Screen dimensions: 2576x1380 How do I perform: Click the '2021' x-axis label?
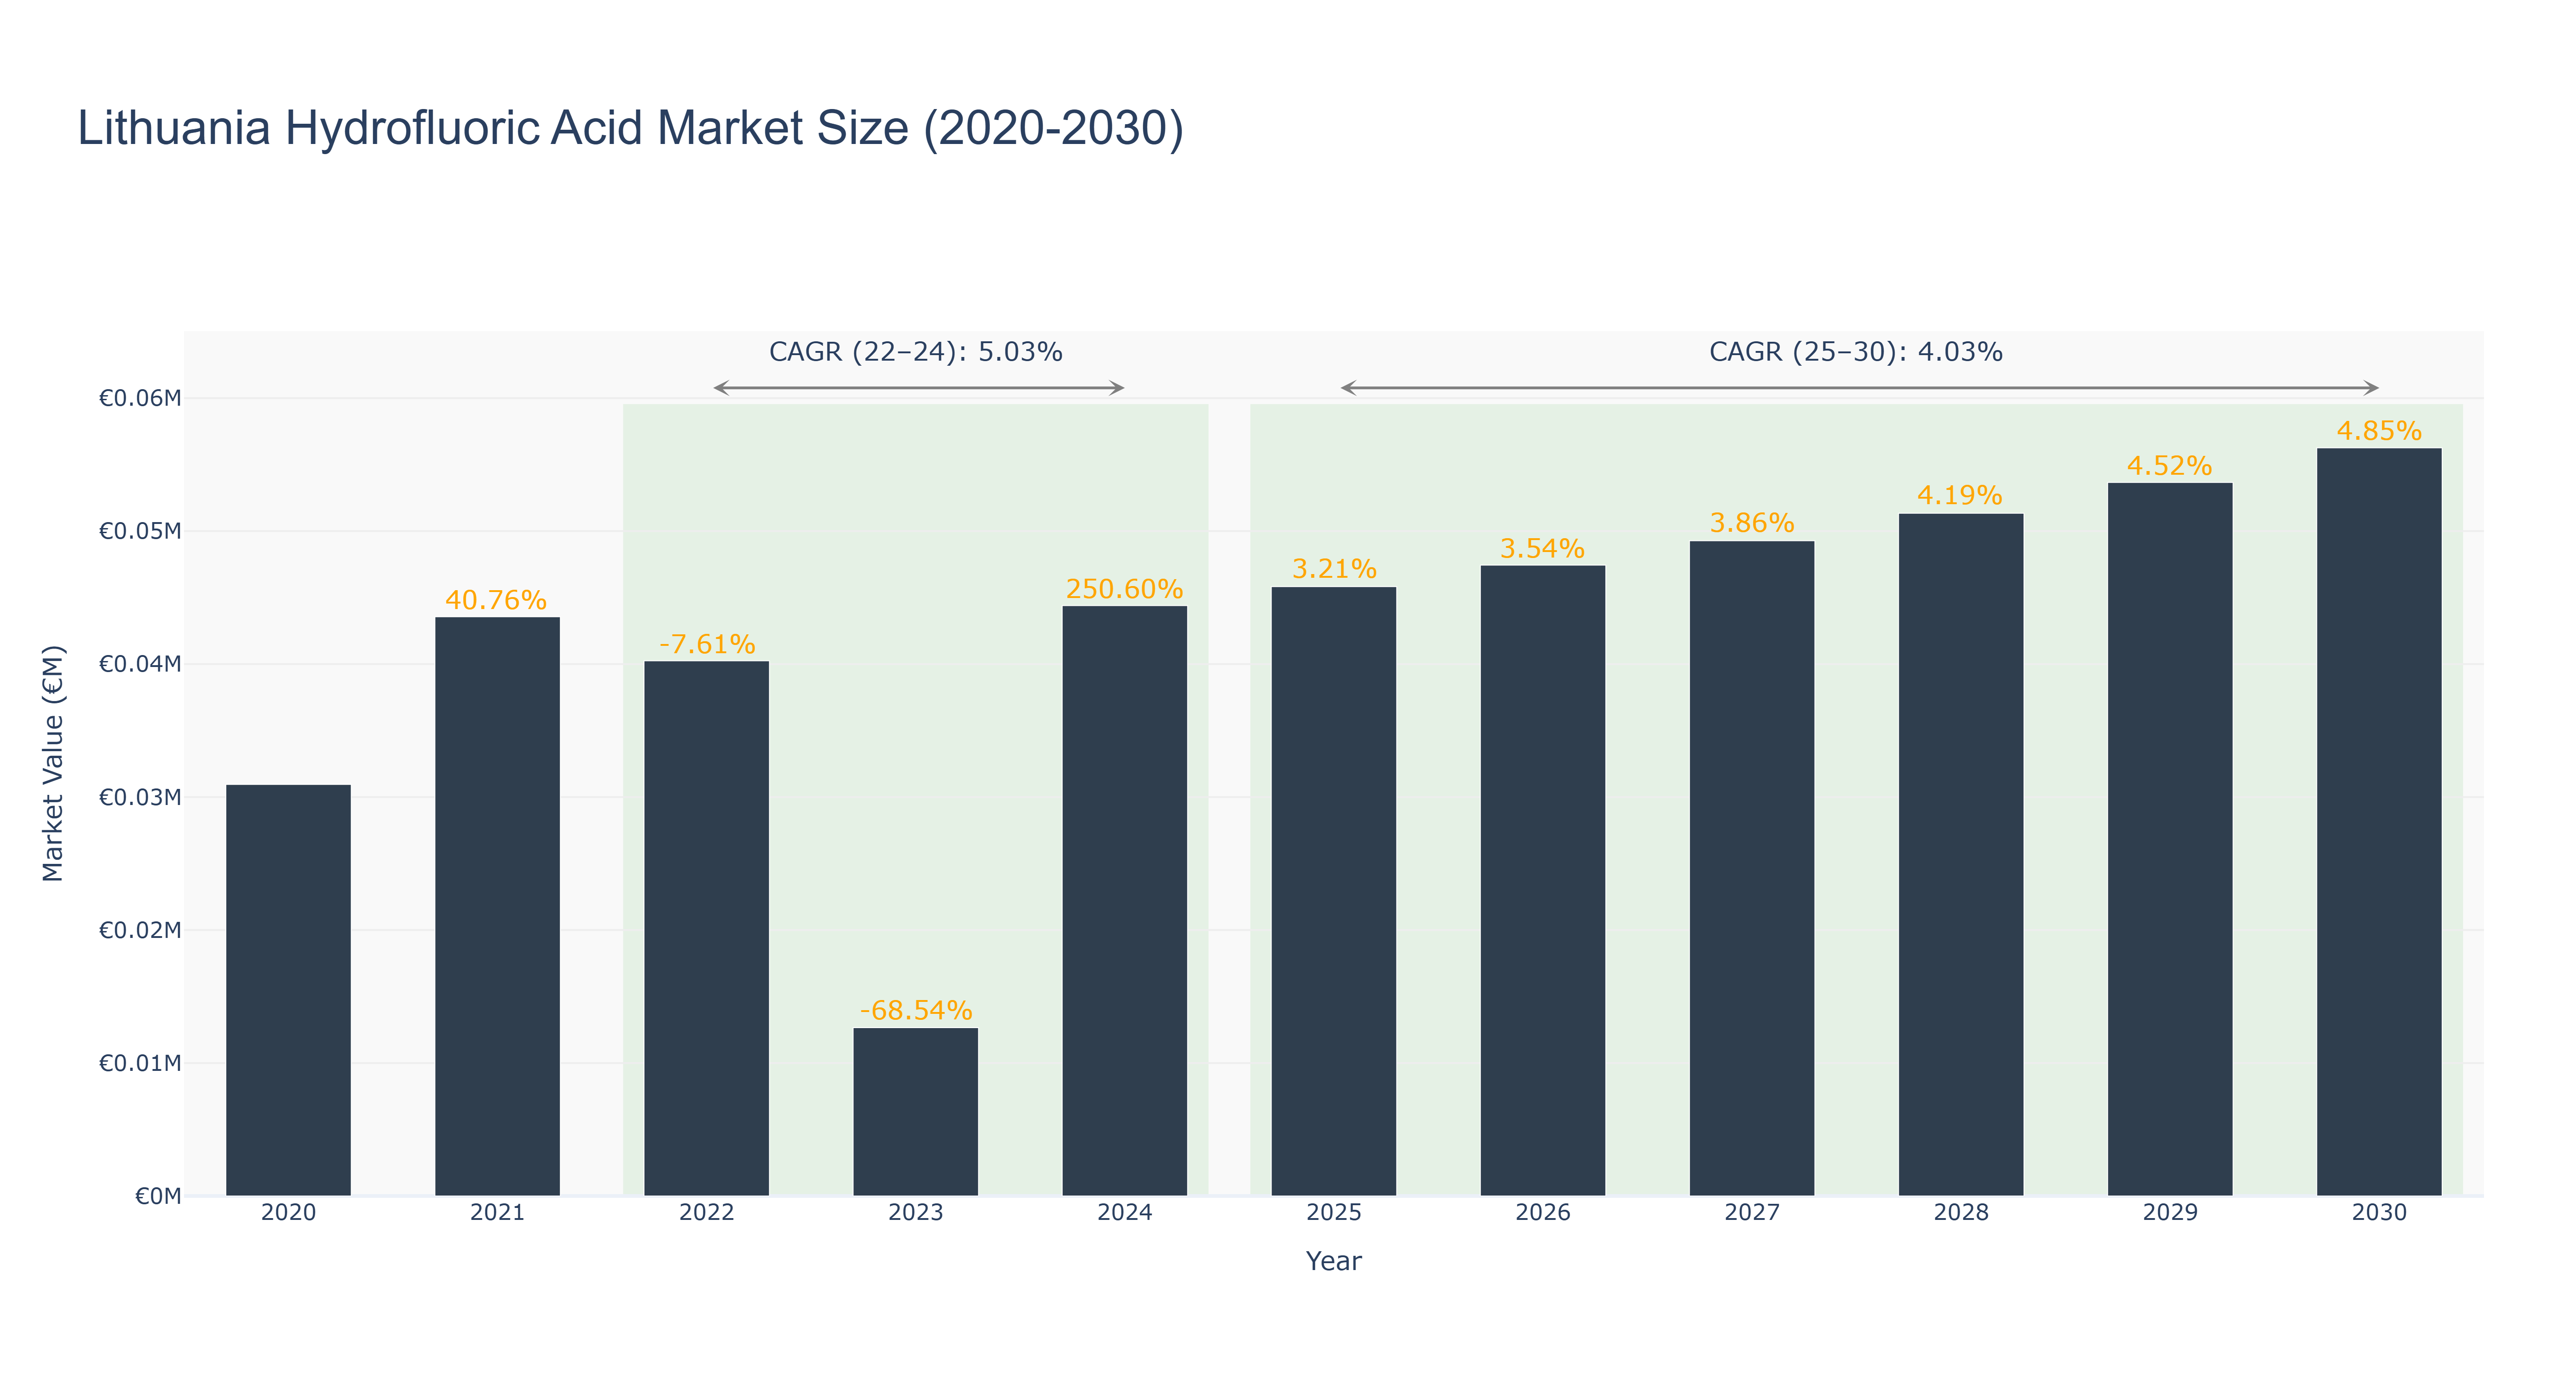coord(497,1212)
